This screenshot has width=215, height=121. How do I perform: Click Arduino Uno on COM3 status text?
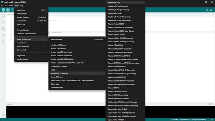[x=193, y=120]
